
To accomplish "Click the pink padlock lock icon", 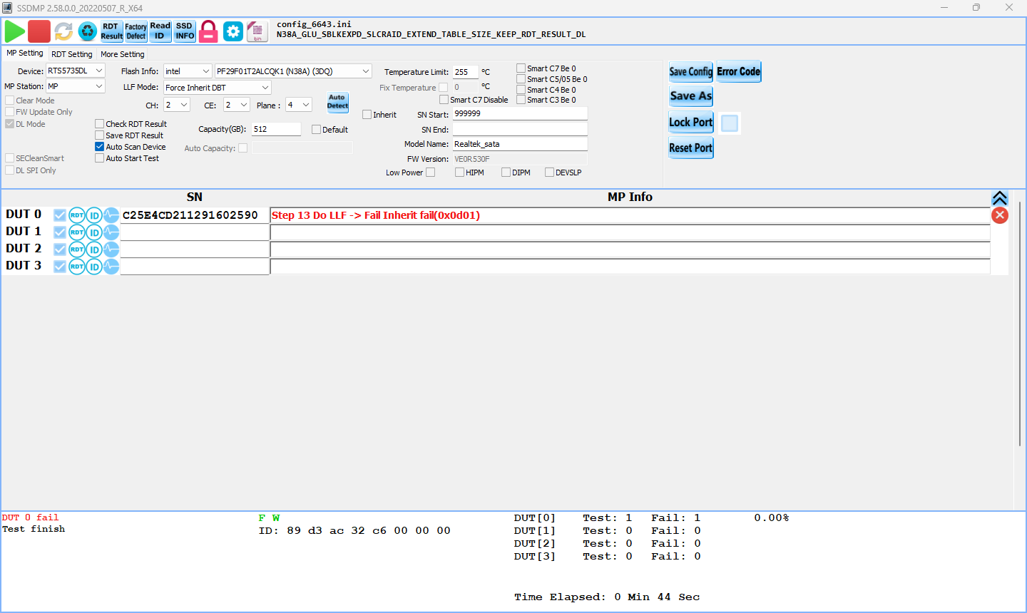I will point(208,31).
